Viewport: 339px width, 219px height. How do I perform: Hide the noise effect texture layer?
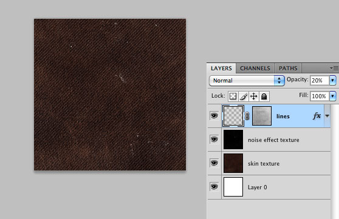[x=214, y=140]
